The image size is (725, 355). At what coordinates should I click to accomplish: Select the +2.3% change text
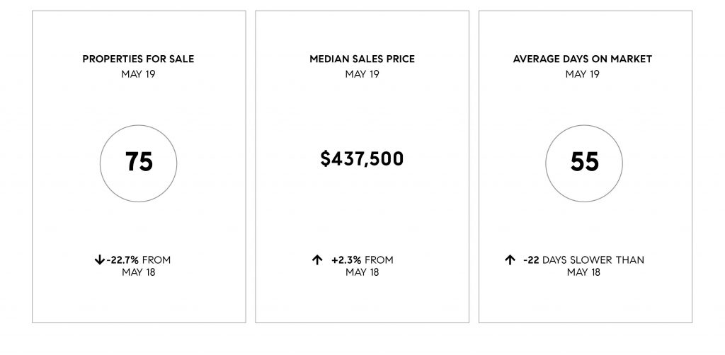coord(346,260)
